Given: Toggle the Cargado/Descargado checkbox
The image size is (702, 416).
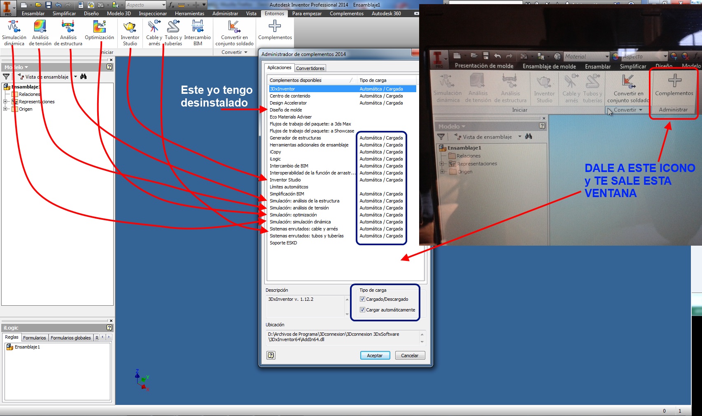Looking at the screenshot, I should [x=362, y=299].
